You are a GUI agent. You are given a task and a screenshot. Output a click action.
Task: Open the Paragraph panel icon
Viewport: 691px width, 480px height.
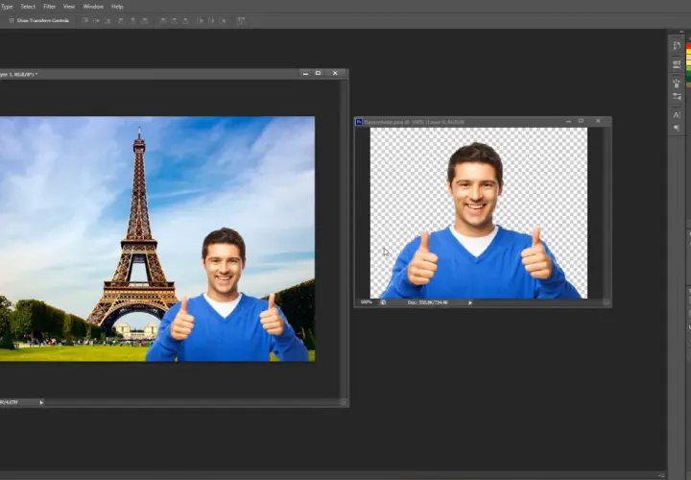tap(677, 129)
